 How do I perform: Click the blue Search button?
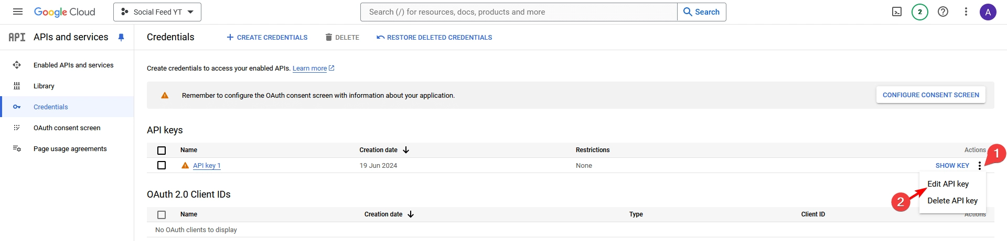click(x=702, y=12)
